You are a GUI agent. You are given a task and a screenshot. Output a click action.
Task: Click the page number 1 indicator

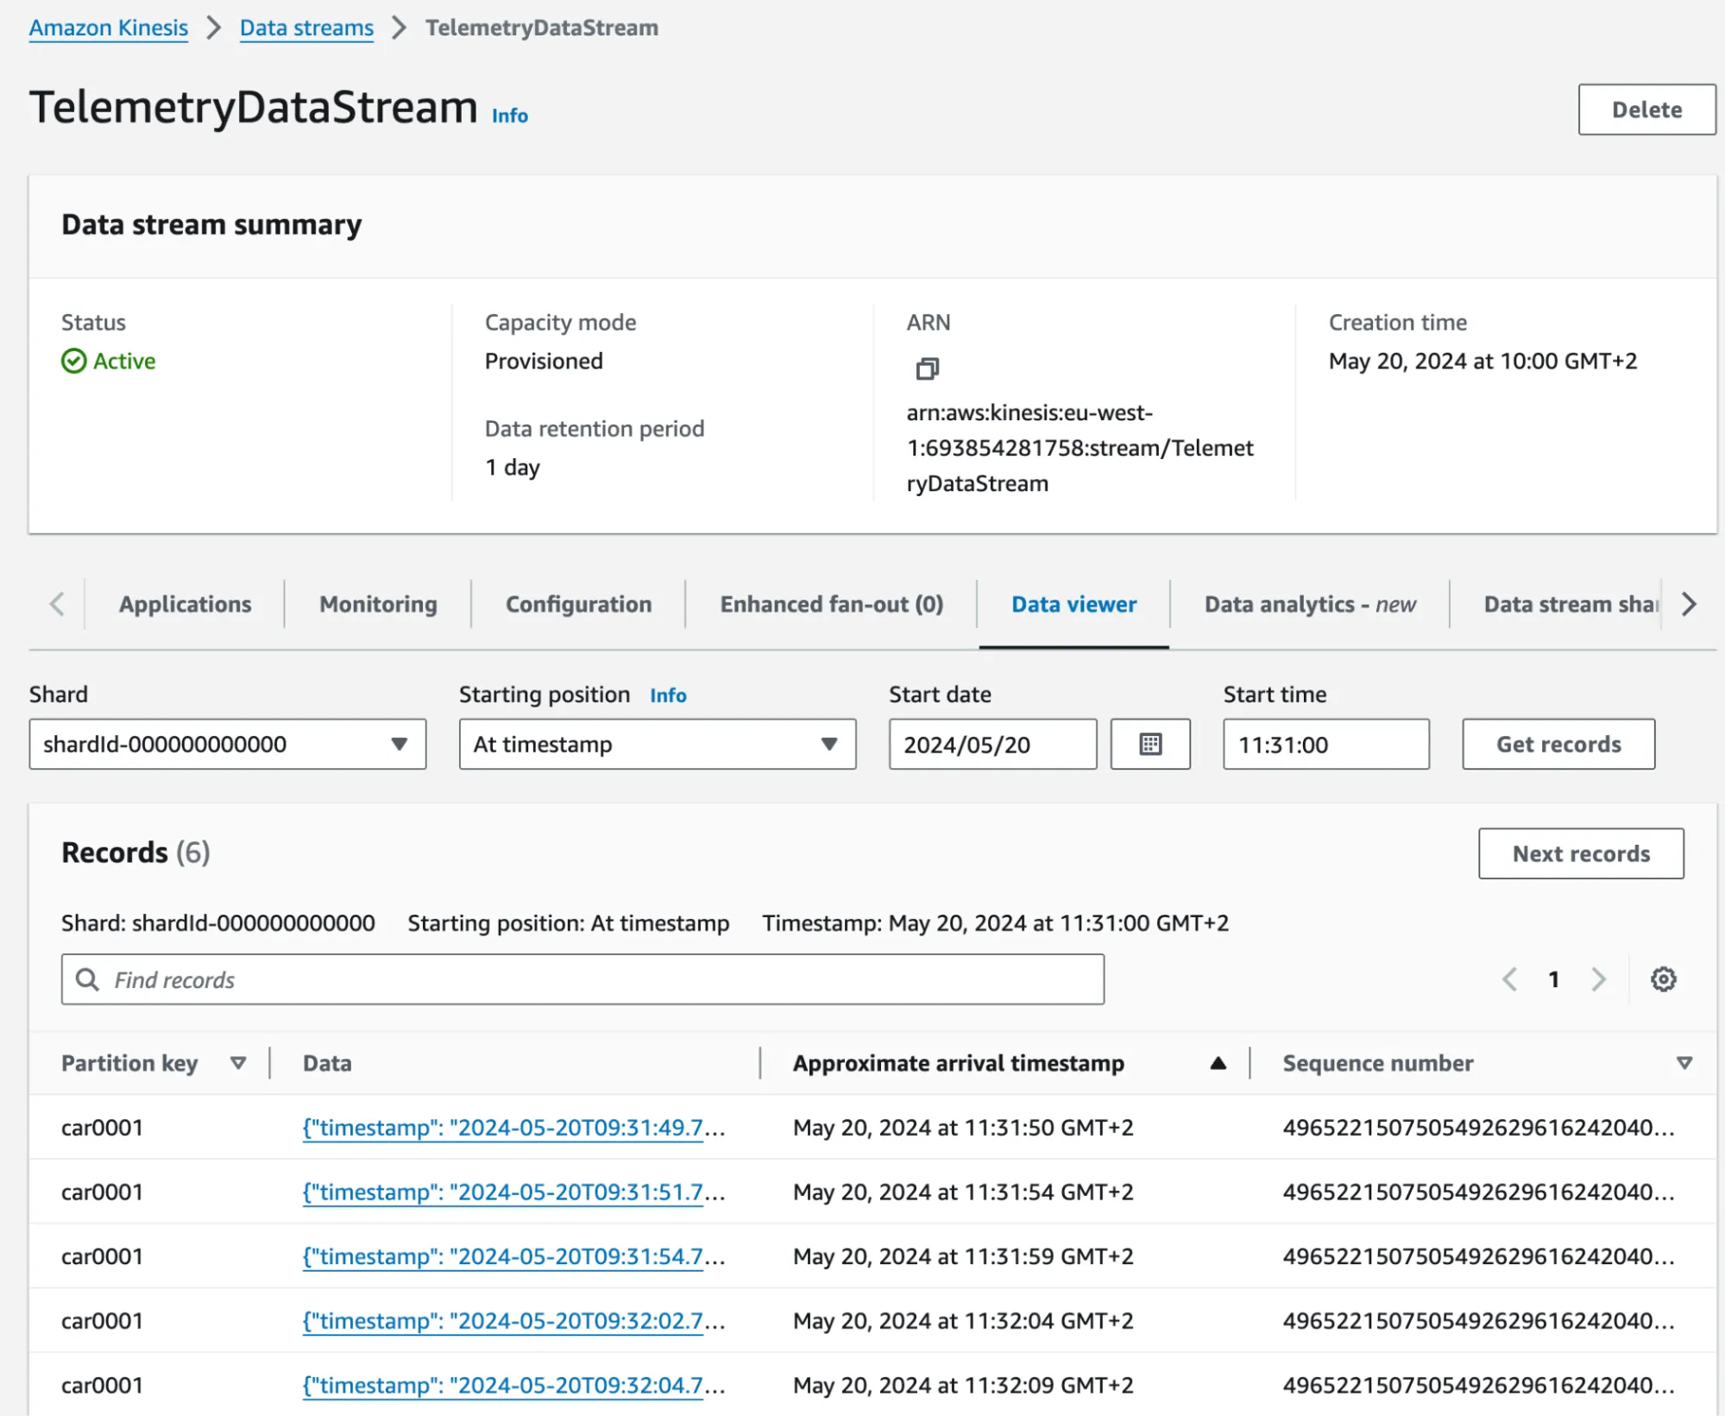(1553, 979)
